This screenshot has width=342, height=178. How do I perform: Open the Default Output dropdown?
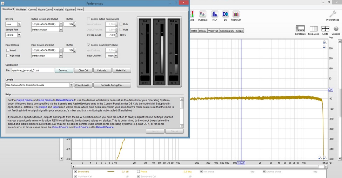(61, 30)
